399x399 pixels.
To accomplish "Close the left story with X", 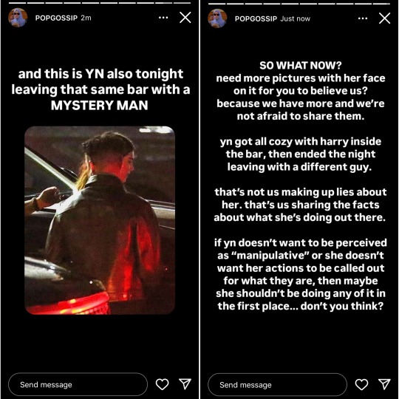I will coord(185,18).
